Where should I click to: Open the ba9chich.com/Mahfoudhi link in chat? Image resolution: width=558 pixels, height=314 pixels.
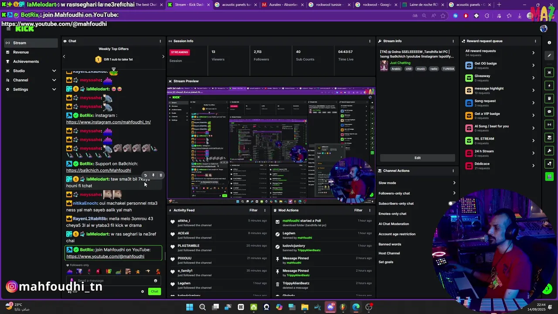[99, 171]
